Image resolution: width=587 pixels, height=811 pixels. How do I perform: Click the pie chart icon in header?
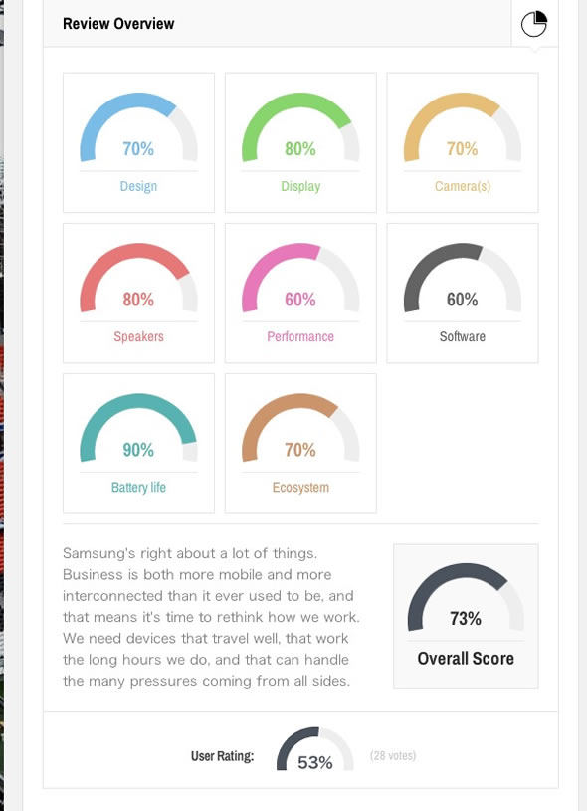coord(533,24)
